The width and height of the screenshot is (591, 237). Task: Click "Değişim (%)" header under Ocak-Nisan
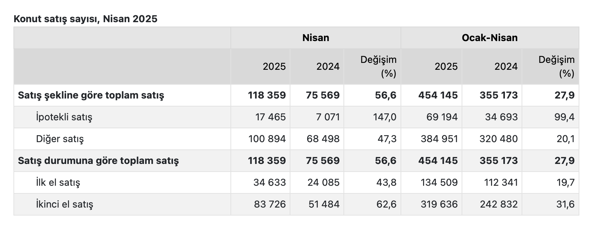coord(556,67)
